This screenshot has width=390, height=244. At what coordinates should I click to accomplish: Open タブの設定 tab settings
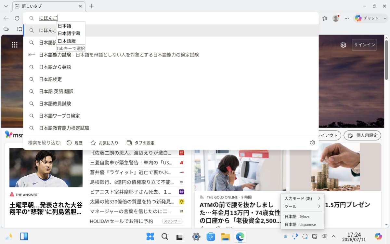click(x=140, y=143)
